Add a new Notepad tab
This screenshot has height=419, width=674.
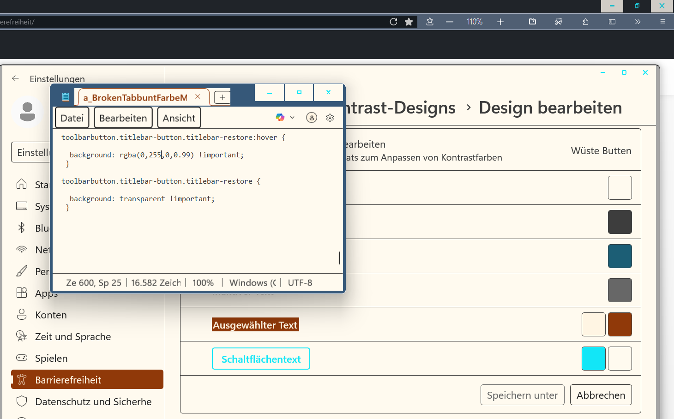click(222, 97)
